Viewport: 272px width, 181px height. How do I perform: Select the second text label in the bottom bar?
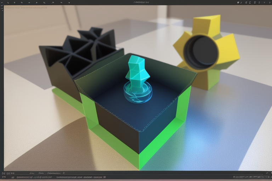pos(42,173)
